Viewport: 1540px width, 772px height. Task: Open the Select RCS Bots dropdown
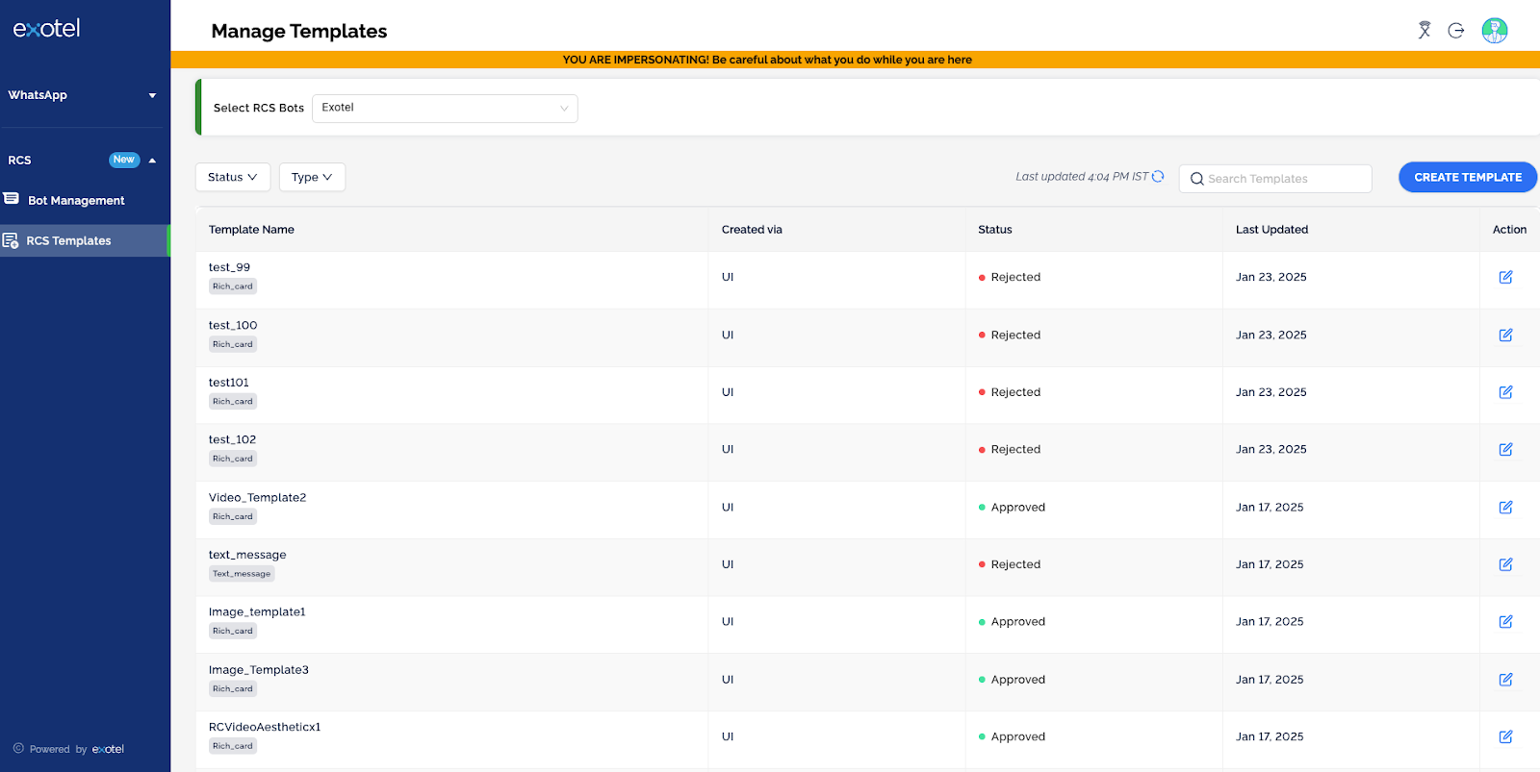[x=445, y=109]
